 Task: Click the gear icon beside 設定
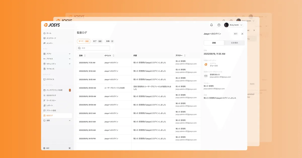[44, 148]
